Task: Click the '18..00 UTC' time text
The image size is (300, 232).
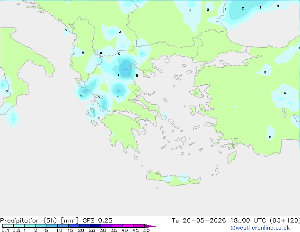Action: tap(248, 221)
